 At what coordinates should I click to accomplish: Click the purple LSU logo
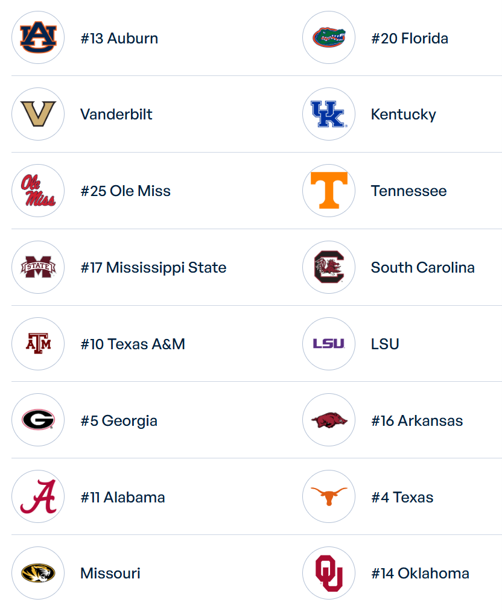[x=329, y=344]
